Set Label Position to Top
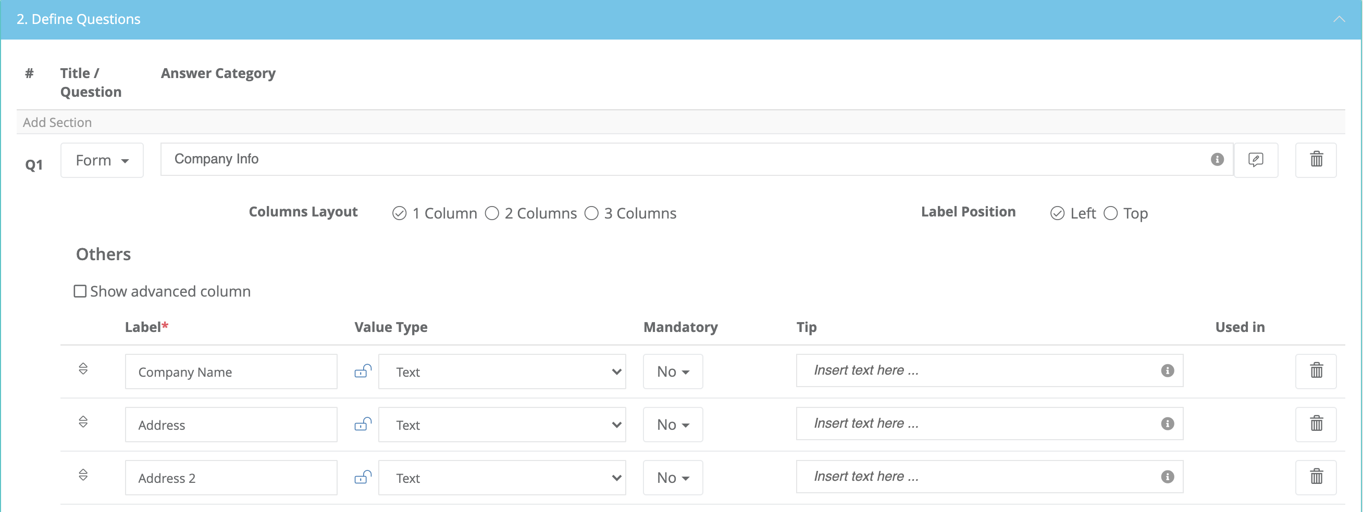This screenshot has width=1363, height=512. tap(1110, 213)
